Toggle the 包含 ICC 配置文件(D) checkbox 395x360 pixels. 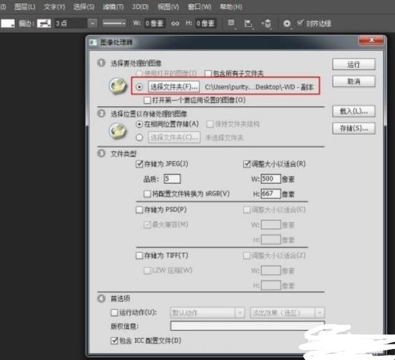pyautogui.click(x=116, y=340)
